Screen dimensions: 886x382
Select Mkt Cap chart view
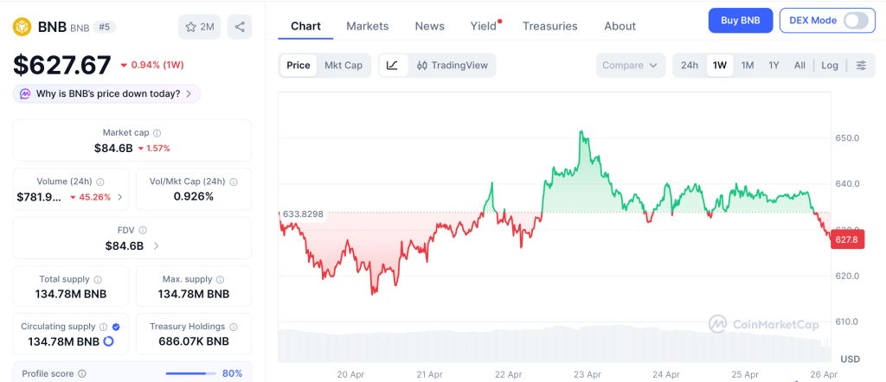coord(343,66)
